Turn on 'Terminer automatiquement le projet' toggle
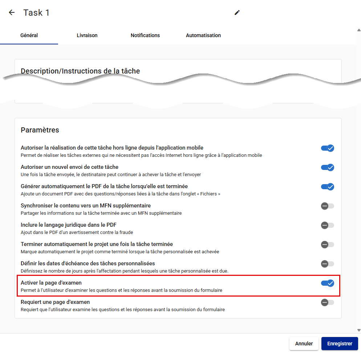Image resolution: width=361 pixels, height=353 pixels. point(327,245)
